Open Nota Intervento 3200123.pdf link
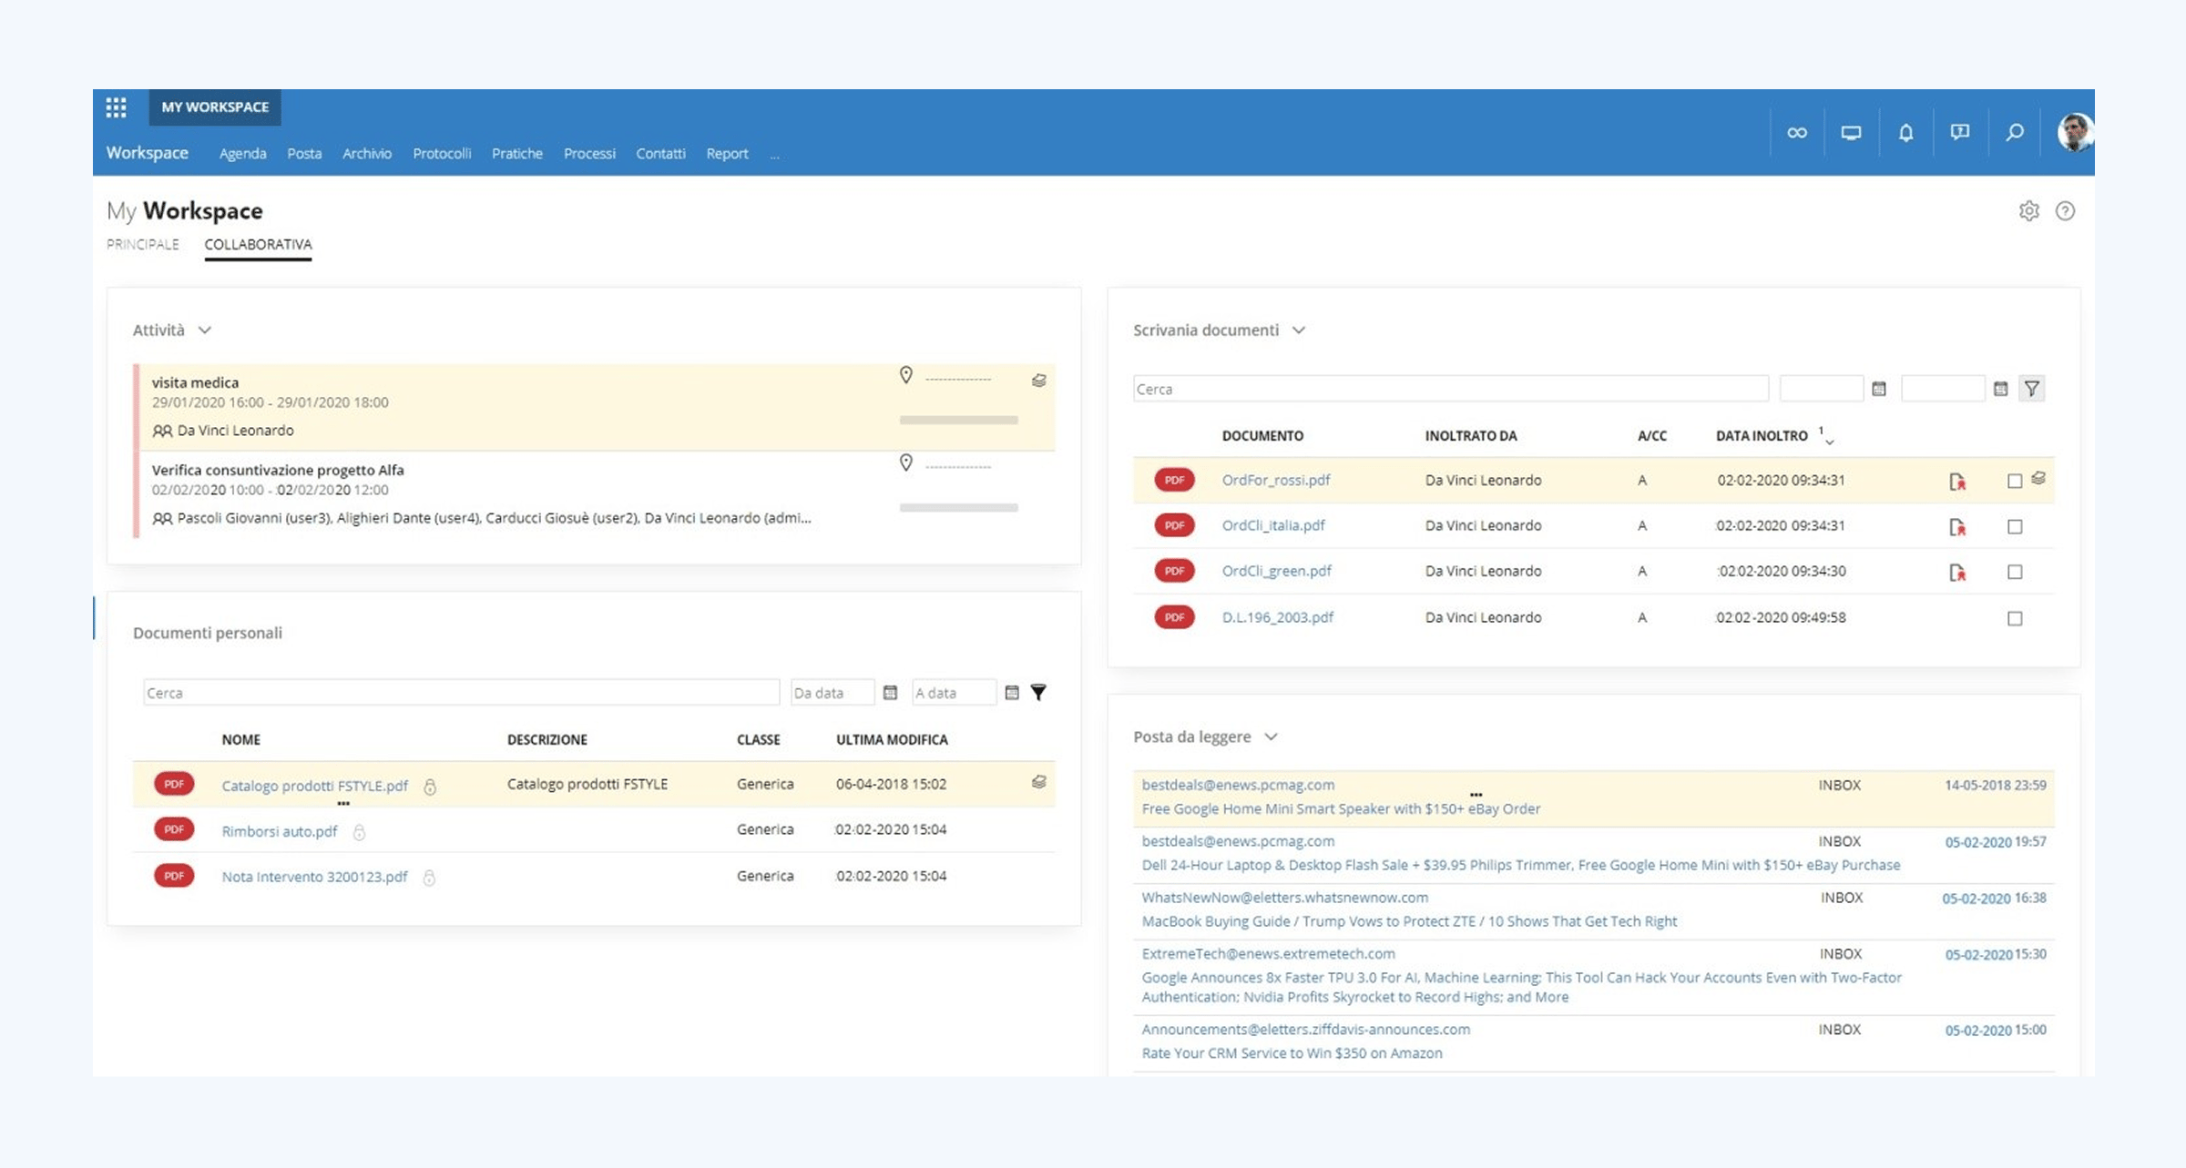The width and height of the screenshot is (2186, 1168). (314, 877)
